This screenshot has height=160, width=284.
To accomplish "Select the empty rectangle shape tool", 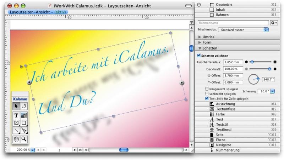I will [24, 123].
